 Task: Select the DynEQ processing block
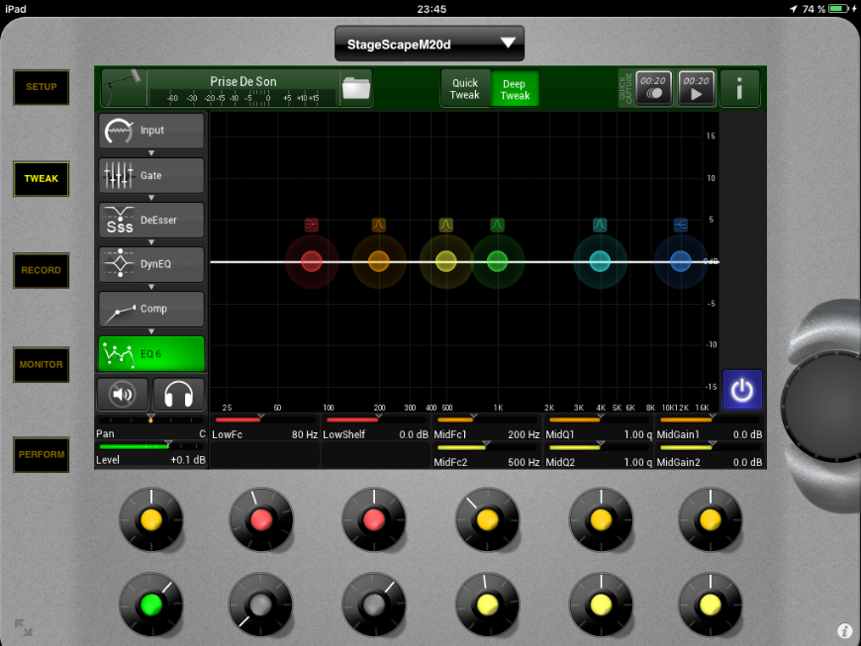(151, 264)
